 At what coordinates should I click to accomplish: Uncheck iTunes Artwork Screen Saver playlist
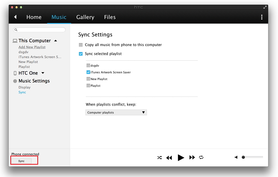coord(88,72)
